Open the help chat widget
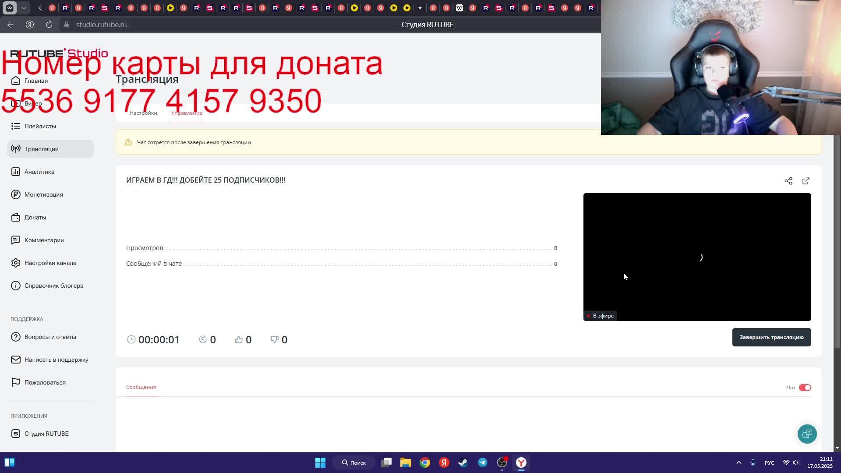The image size is (841, 473). point(807,434)
